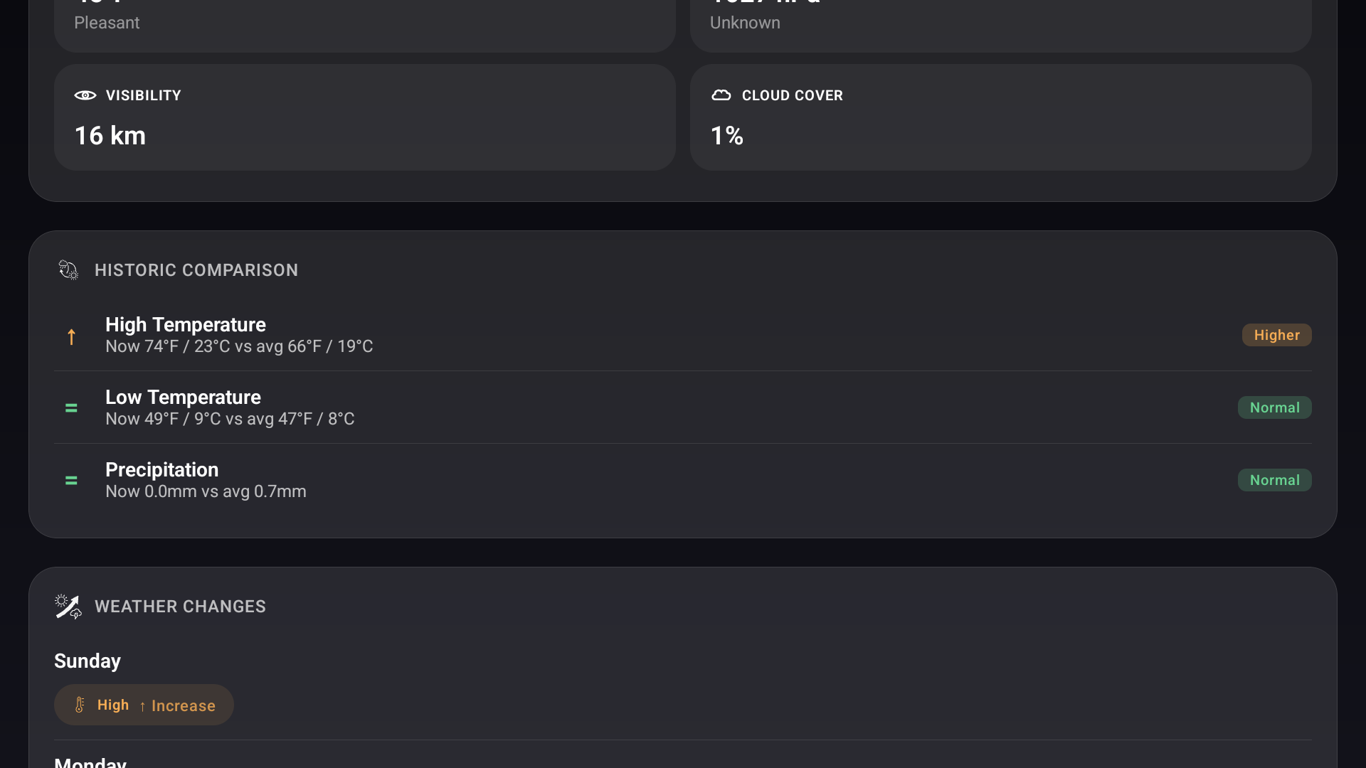The height and width of the screenshot is (768, 1366).
Task: Click the green equals icon beside Low Temperature
Action: (71, 408)
